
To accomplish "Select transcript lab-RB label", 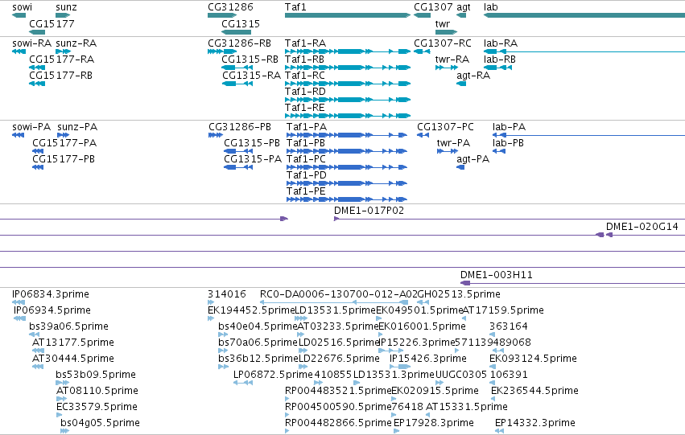I will point(500,60).
